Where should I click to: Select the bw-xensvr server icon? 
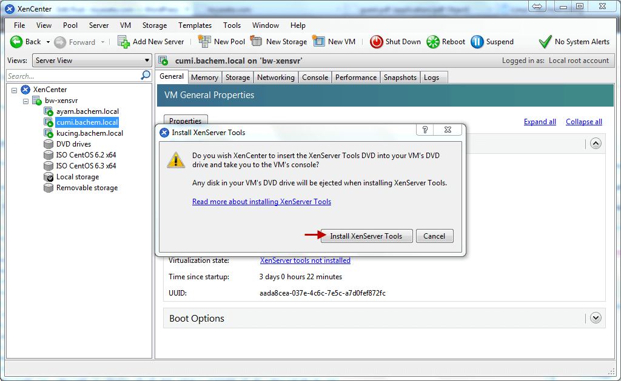pyautogui.click(x=37, y=101)
